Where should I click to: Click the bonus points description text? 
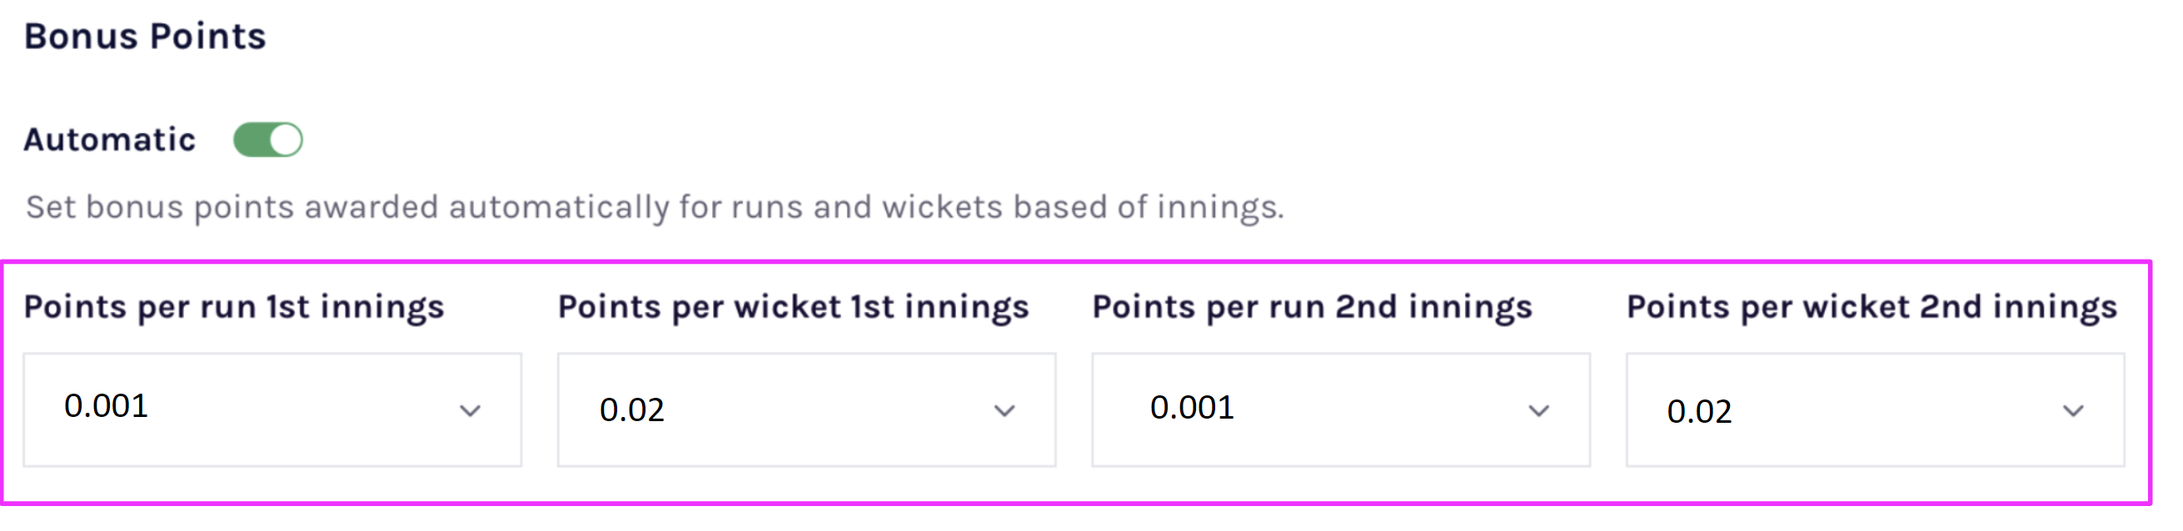point(654,207)
